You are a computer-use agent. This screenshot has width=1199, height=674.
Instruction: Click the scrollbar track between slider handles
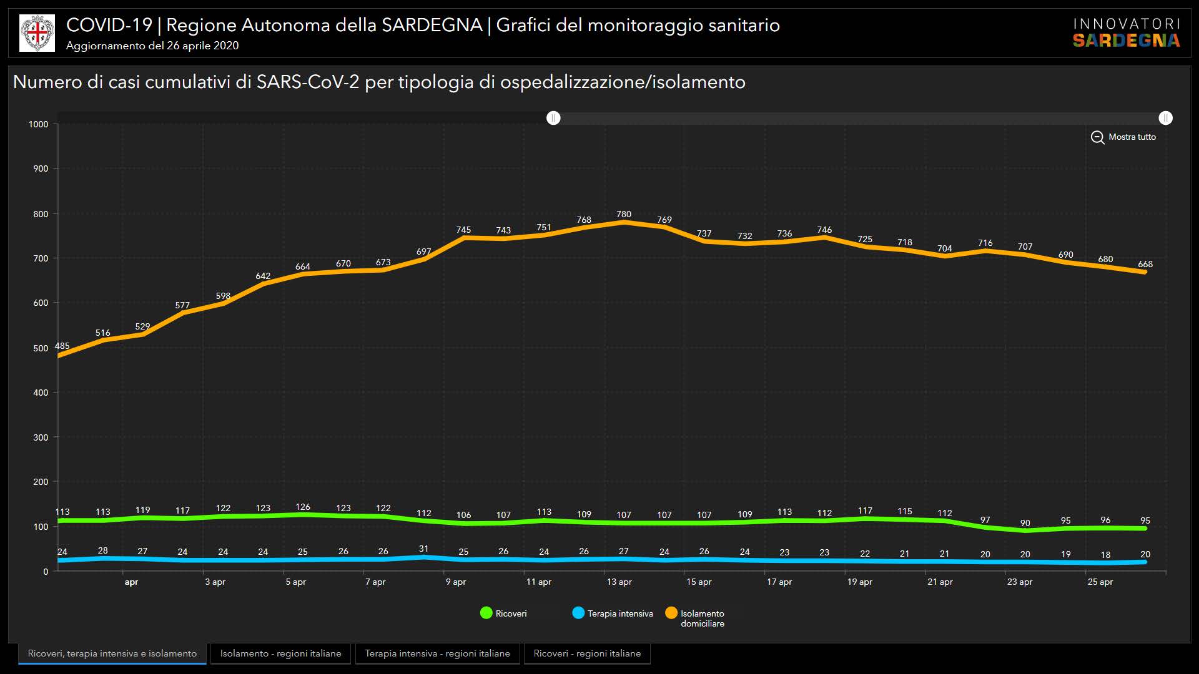(859, 118)
